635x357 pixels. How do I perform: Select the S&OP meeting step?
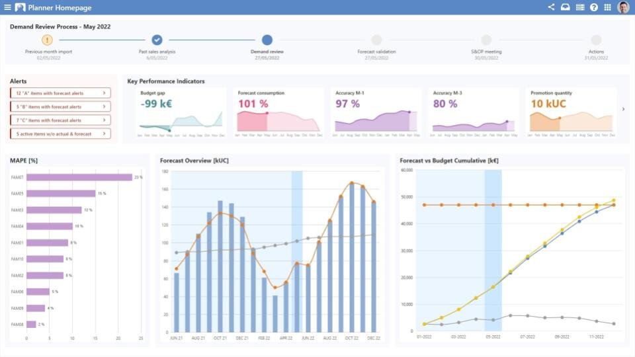pos(486,40)
